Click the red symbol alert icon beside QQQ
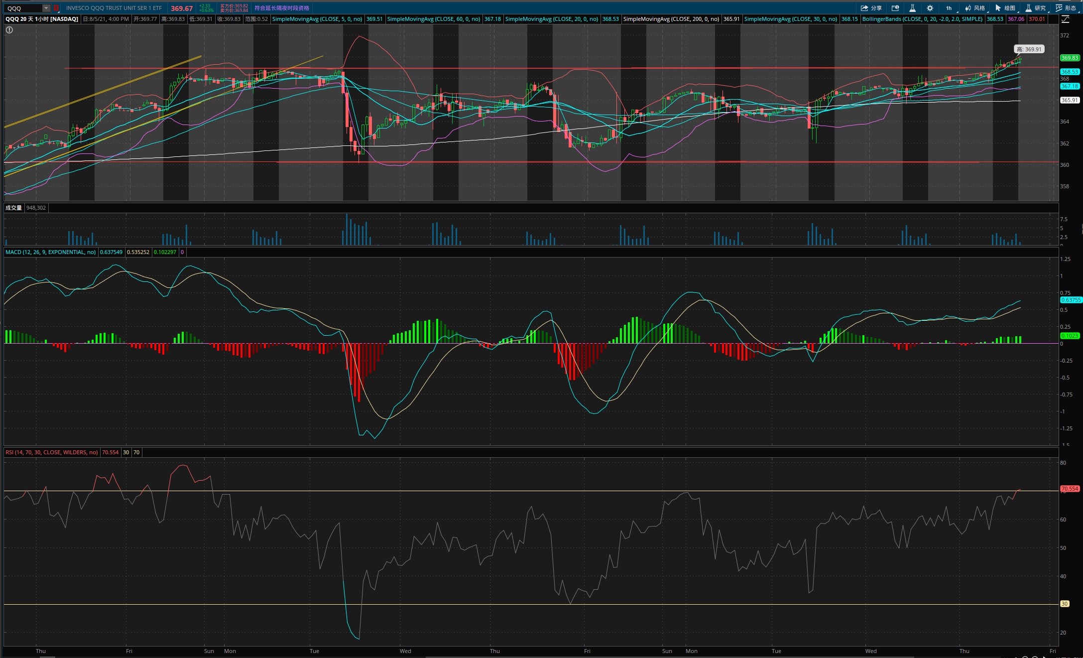The width and height of the screenshot is (1083, 658). [56, 8]
